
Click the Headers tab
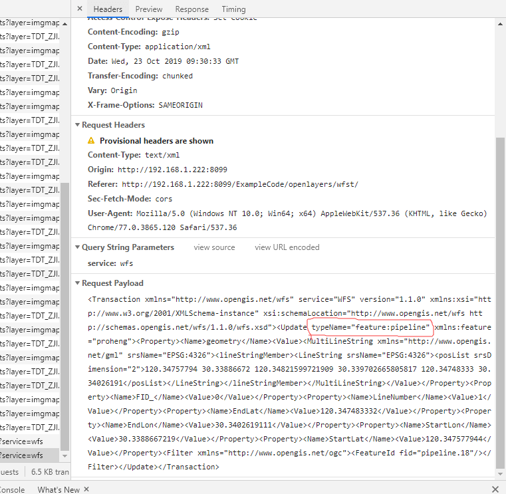pos(108,9)
